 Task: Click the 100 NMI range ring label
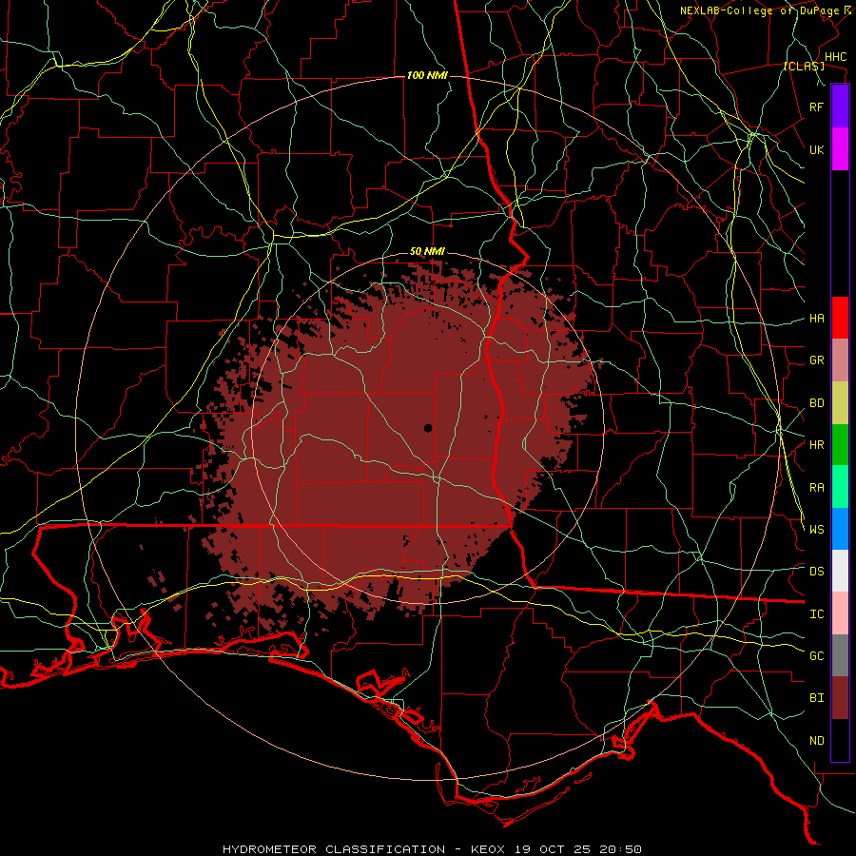(x=427, y=75)
